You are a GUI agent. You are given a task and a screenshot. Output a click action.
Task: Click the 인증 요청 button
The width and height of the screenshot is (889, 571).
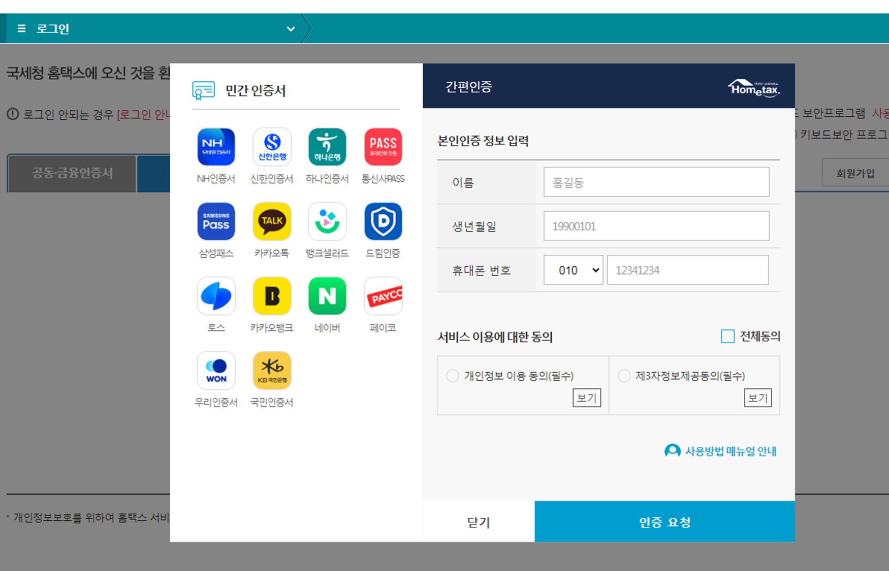click(x=664, y=522)
